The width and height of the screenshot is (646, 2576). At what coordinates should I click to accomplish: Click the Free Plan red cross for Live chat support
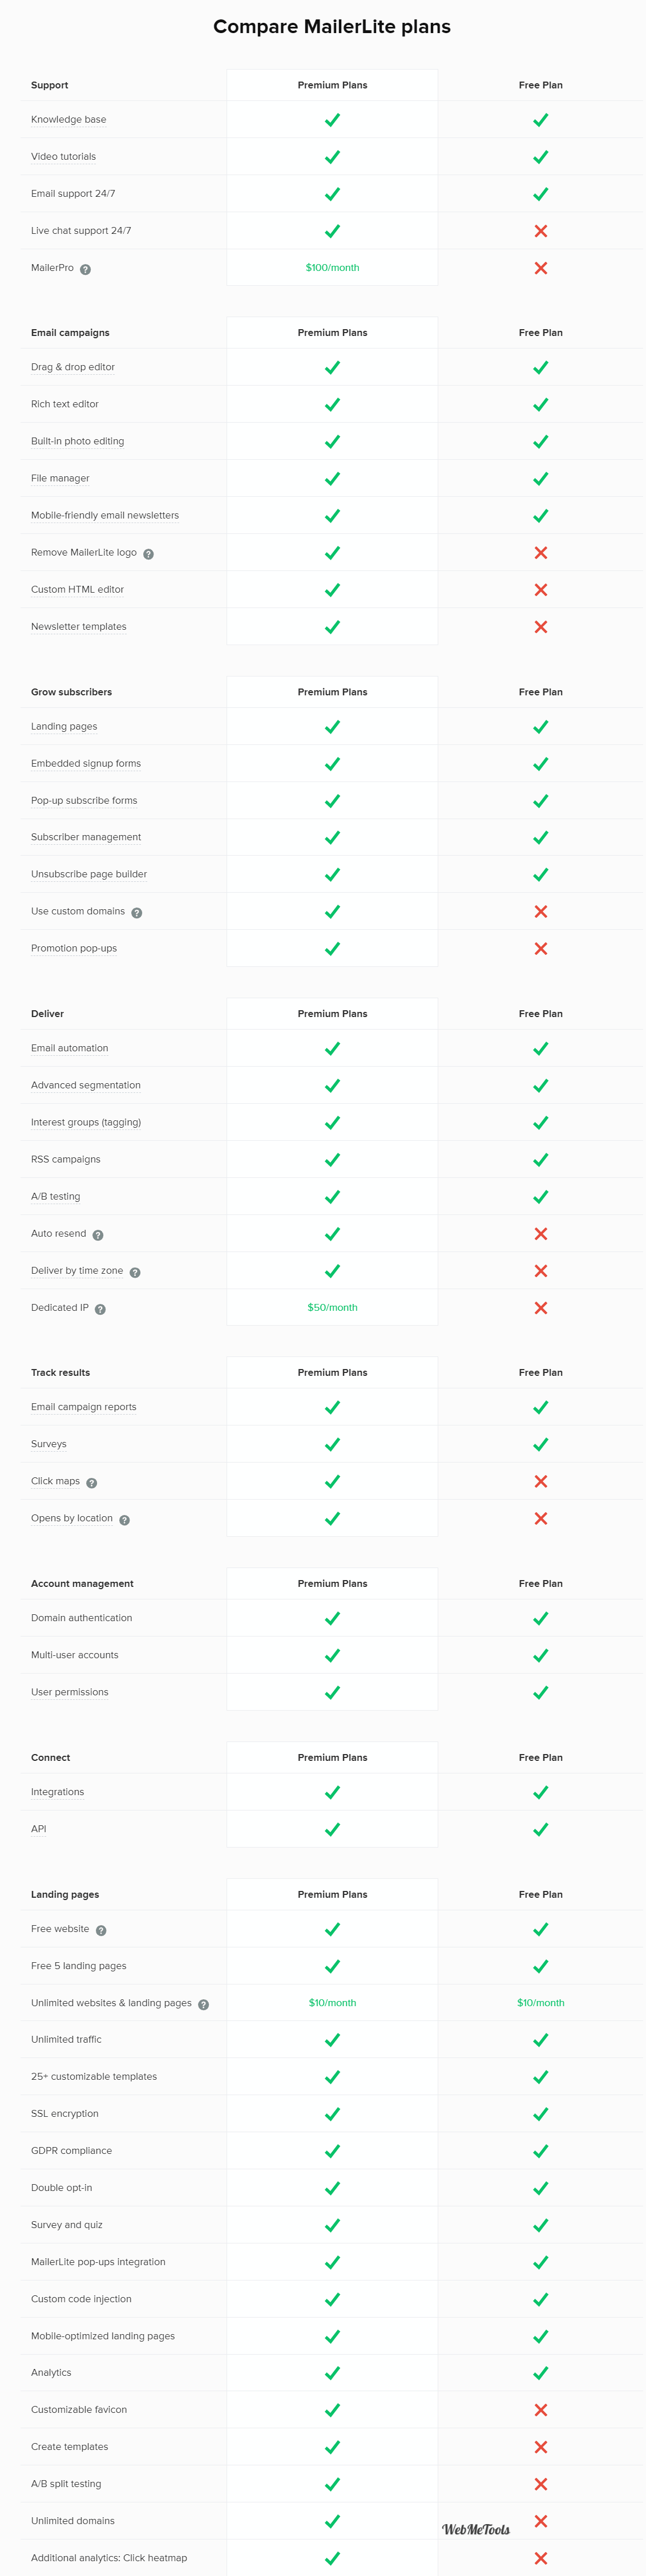(540, 231)
